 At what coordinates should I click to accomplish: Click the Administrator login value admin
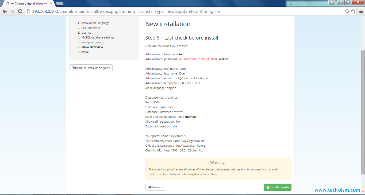(x=177, y=54)
